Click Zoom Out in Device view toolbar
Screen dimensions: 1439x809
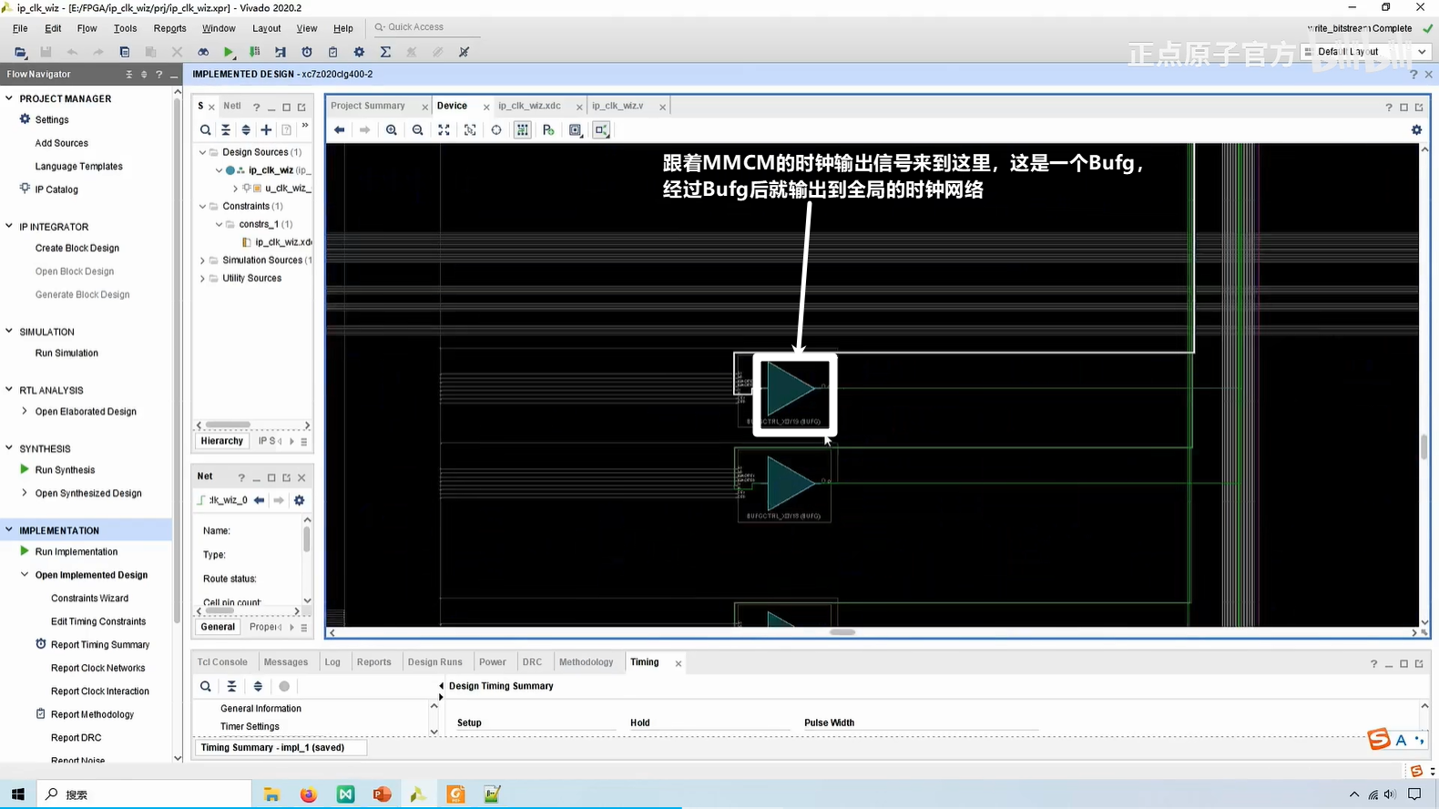(x=418, y=130)
